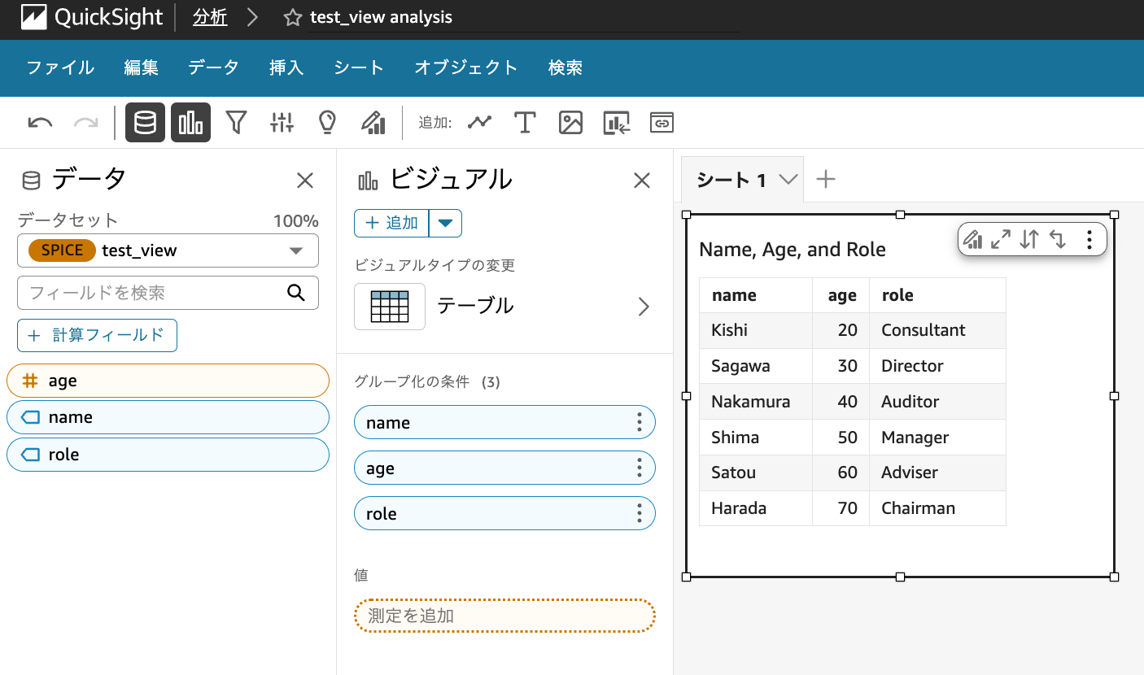Expand the テーブル visual type chevron
The image size is (1144, 675).
click(644, 307)
